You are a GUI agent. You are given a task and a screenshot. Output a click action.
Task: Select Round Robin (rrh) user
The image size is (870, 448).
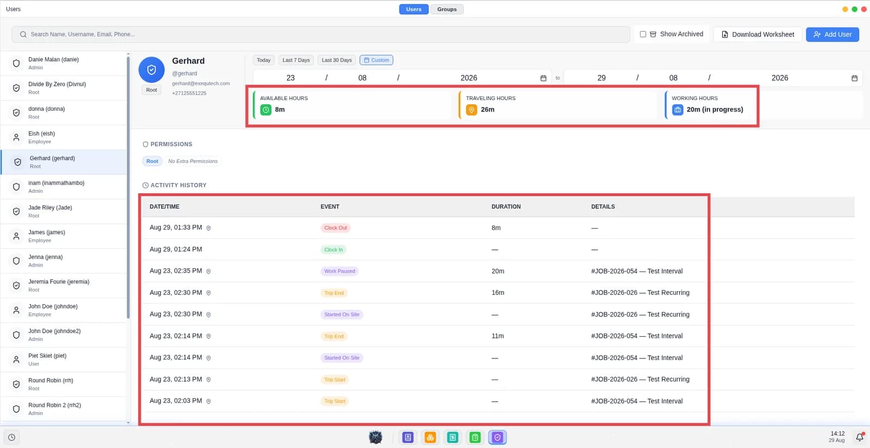click(64, 384)
